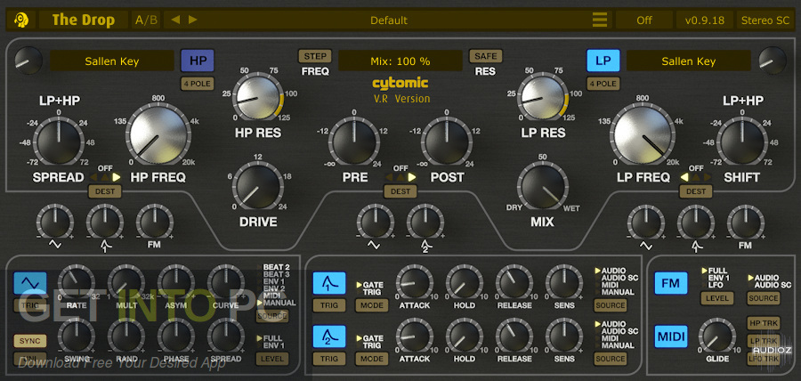This screenshot has width=801, height=381.
Task: Click the yellow Cytomic logo icon
Action: 21,20
